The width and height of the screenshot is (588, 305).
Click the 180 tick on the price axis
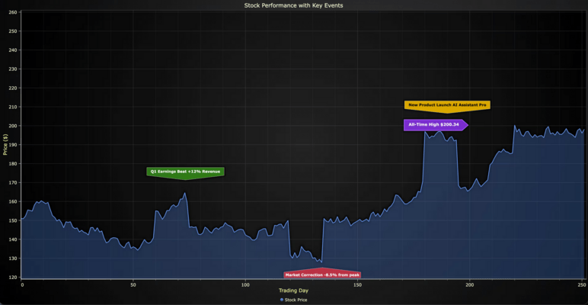pos(13,164)
